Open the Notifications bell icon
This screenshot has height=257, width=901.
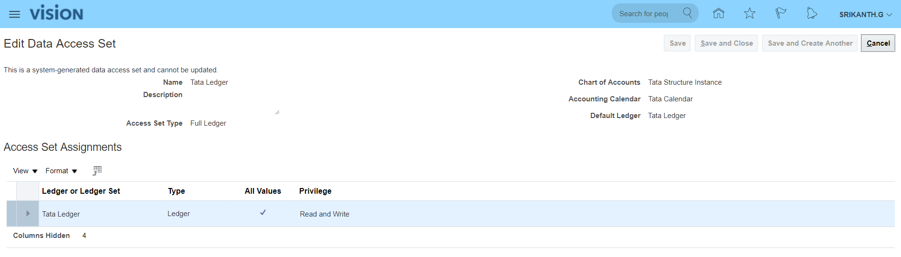pos(812,13)
